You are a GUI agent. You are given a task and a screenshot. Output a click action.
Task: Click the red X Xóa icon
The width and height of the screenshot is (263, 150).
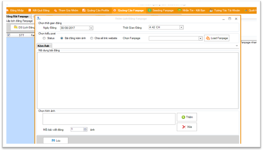(184, 127)
